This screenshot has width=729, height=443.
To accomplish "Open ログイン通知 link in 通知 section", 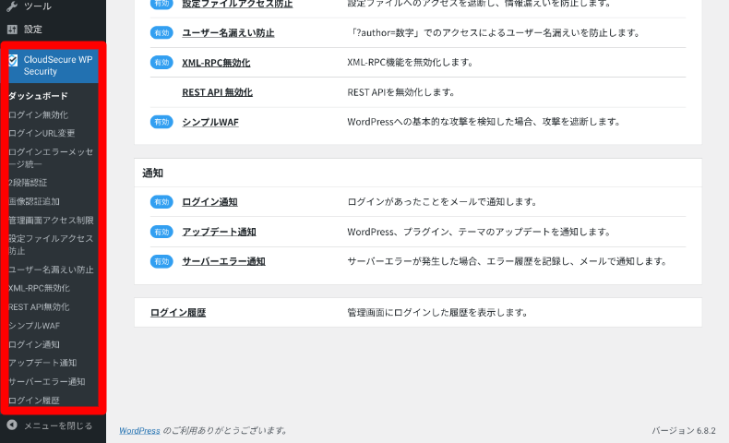I will pos(209,202).
